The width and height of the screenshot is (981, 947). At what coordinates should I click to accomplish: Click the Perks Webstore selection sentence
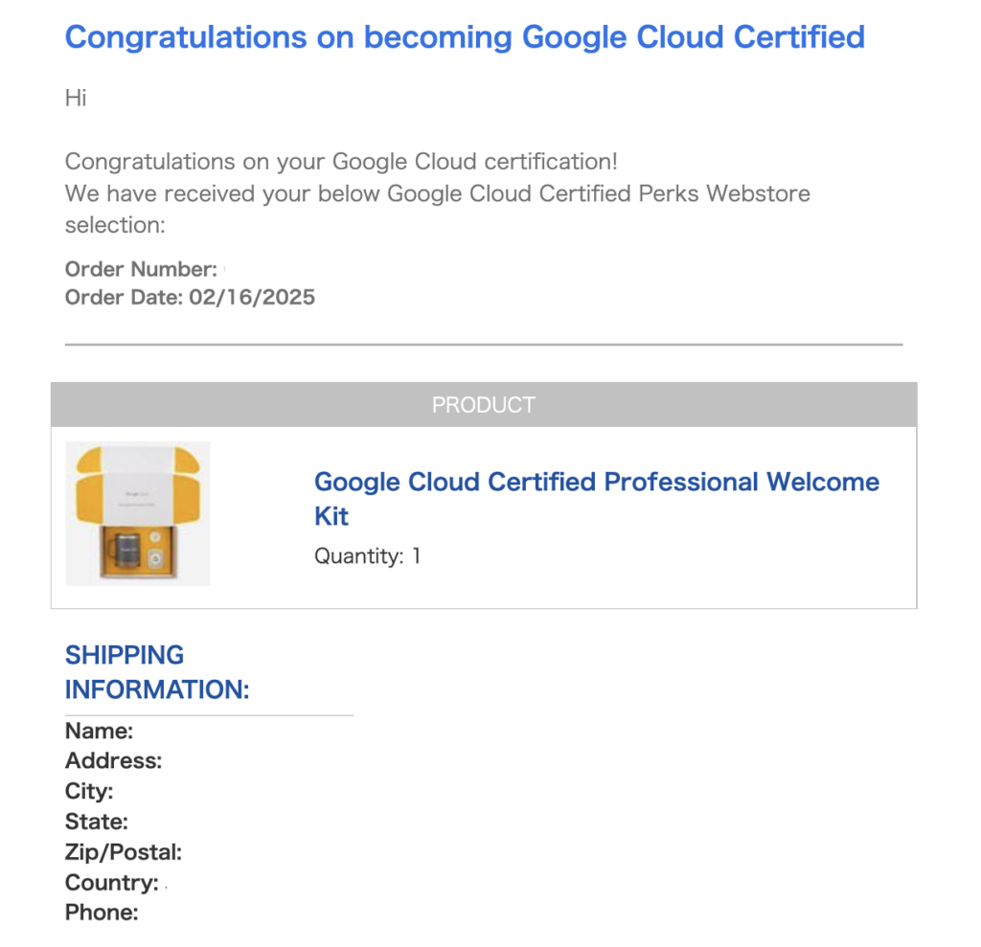437,209
